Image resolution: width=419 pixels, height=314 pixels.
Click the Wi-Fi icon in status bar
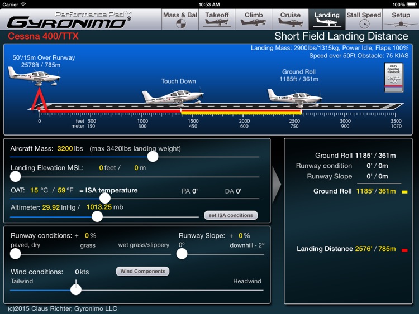[x=23, y=4]
